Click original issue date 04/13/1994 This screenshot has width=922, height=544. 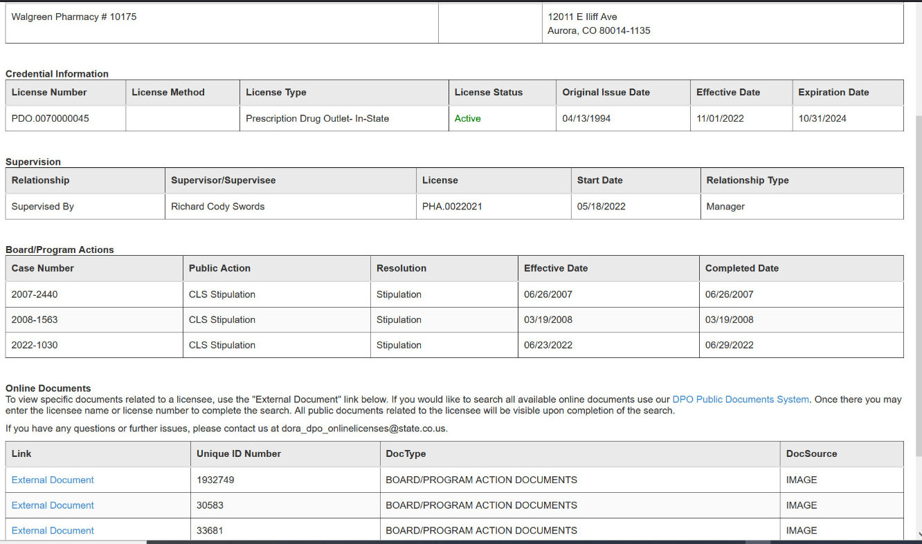(586, 118)
